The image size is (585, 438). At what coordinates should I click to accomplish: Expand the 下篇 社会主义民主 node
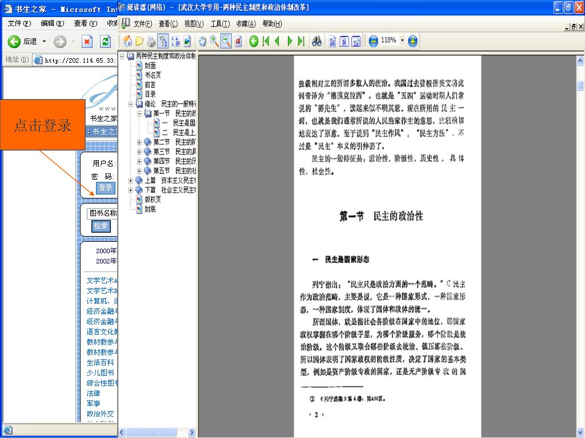[x=131, y=190]
